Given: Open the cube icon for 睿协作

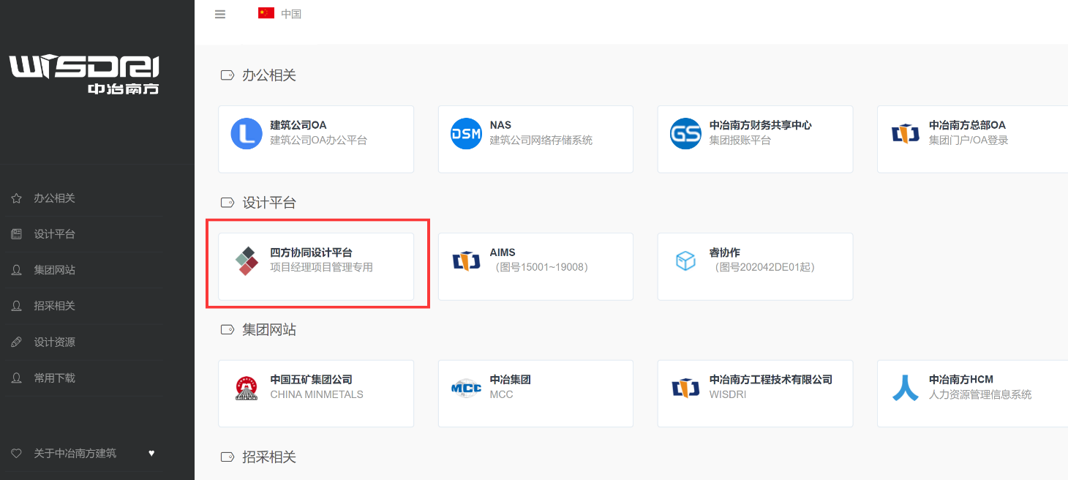Looking at the screenshot, I should click(x=685, y=261).
